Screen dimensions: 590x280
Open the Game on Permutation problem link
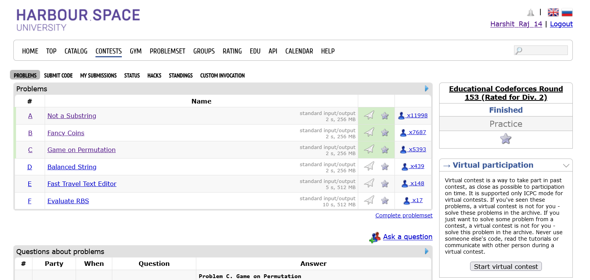coord(81,150)
